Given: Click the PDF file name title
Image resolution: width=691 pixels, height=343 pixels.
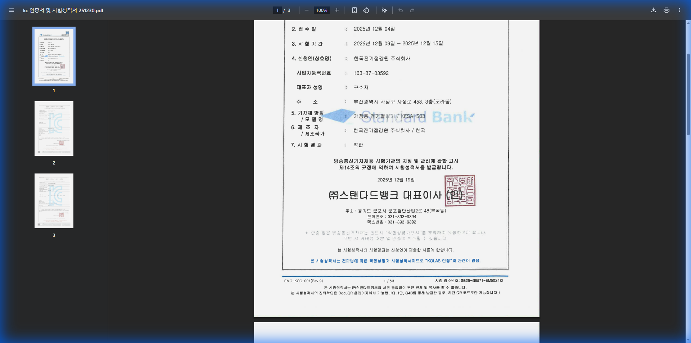Looking at the screenshot, I should 63,10.
